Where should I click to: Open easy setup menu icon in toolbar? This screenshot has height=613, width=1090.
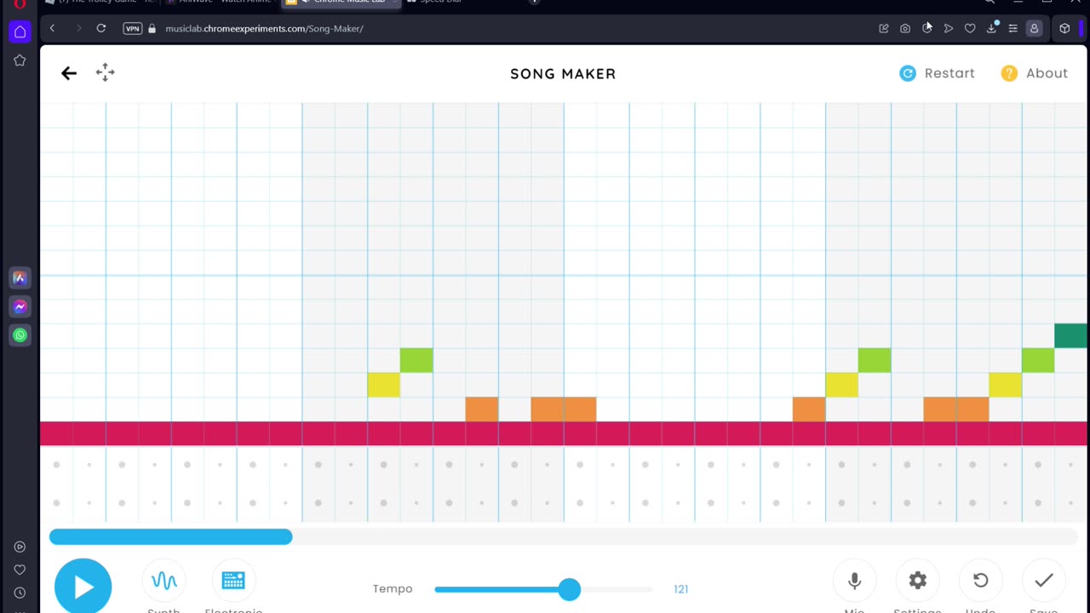[1013, 28]
